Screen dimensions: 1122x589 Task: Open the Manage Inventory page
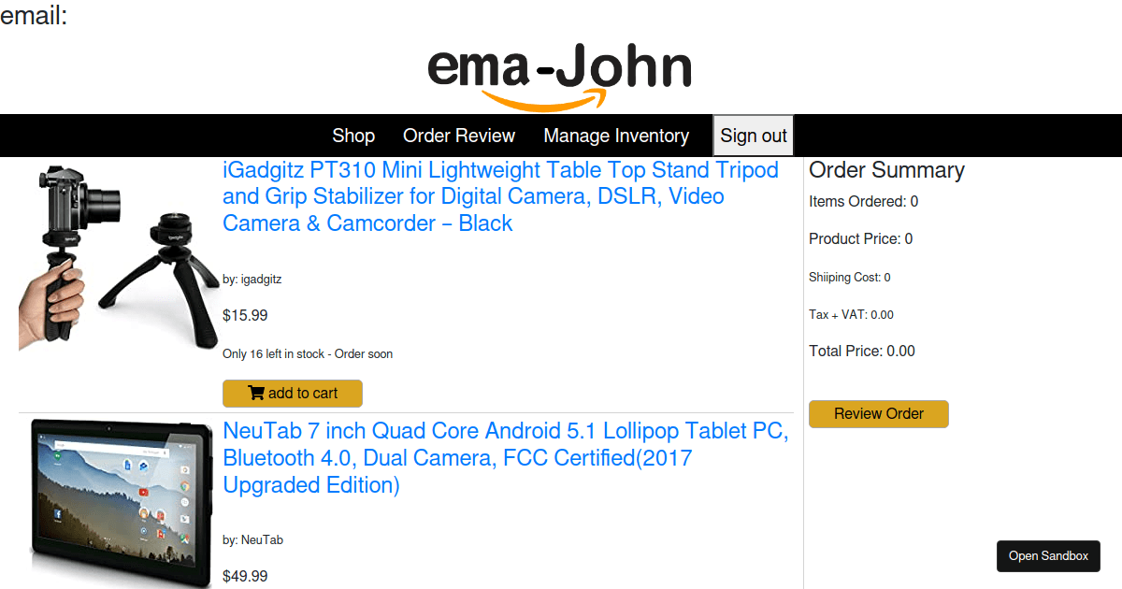(616, 136)
